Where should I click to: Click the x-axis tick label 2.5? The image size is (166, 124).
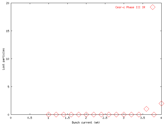tap(105, 118)
